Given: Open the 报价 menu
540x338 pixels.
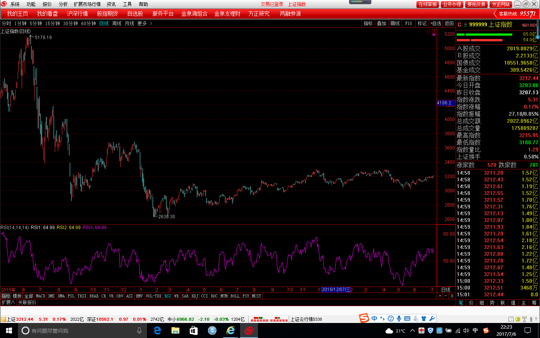Looking at the screenshot, I should click(47, 4).
